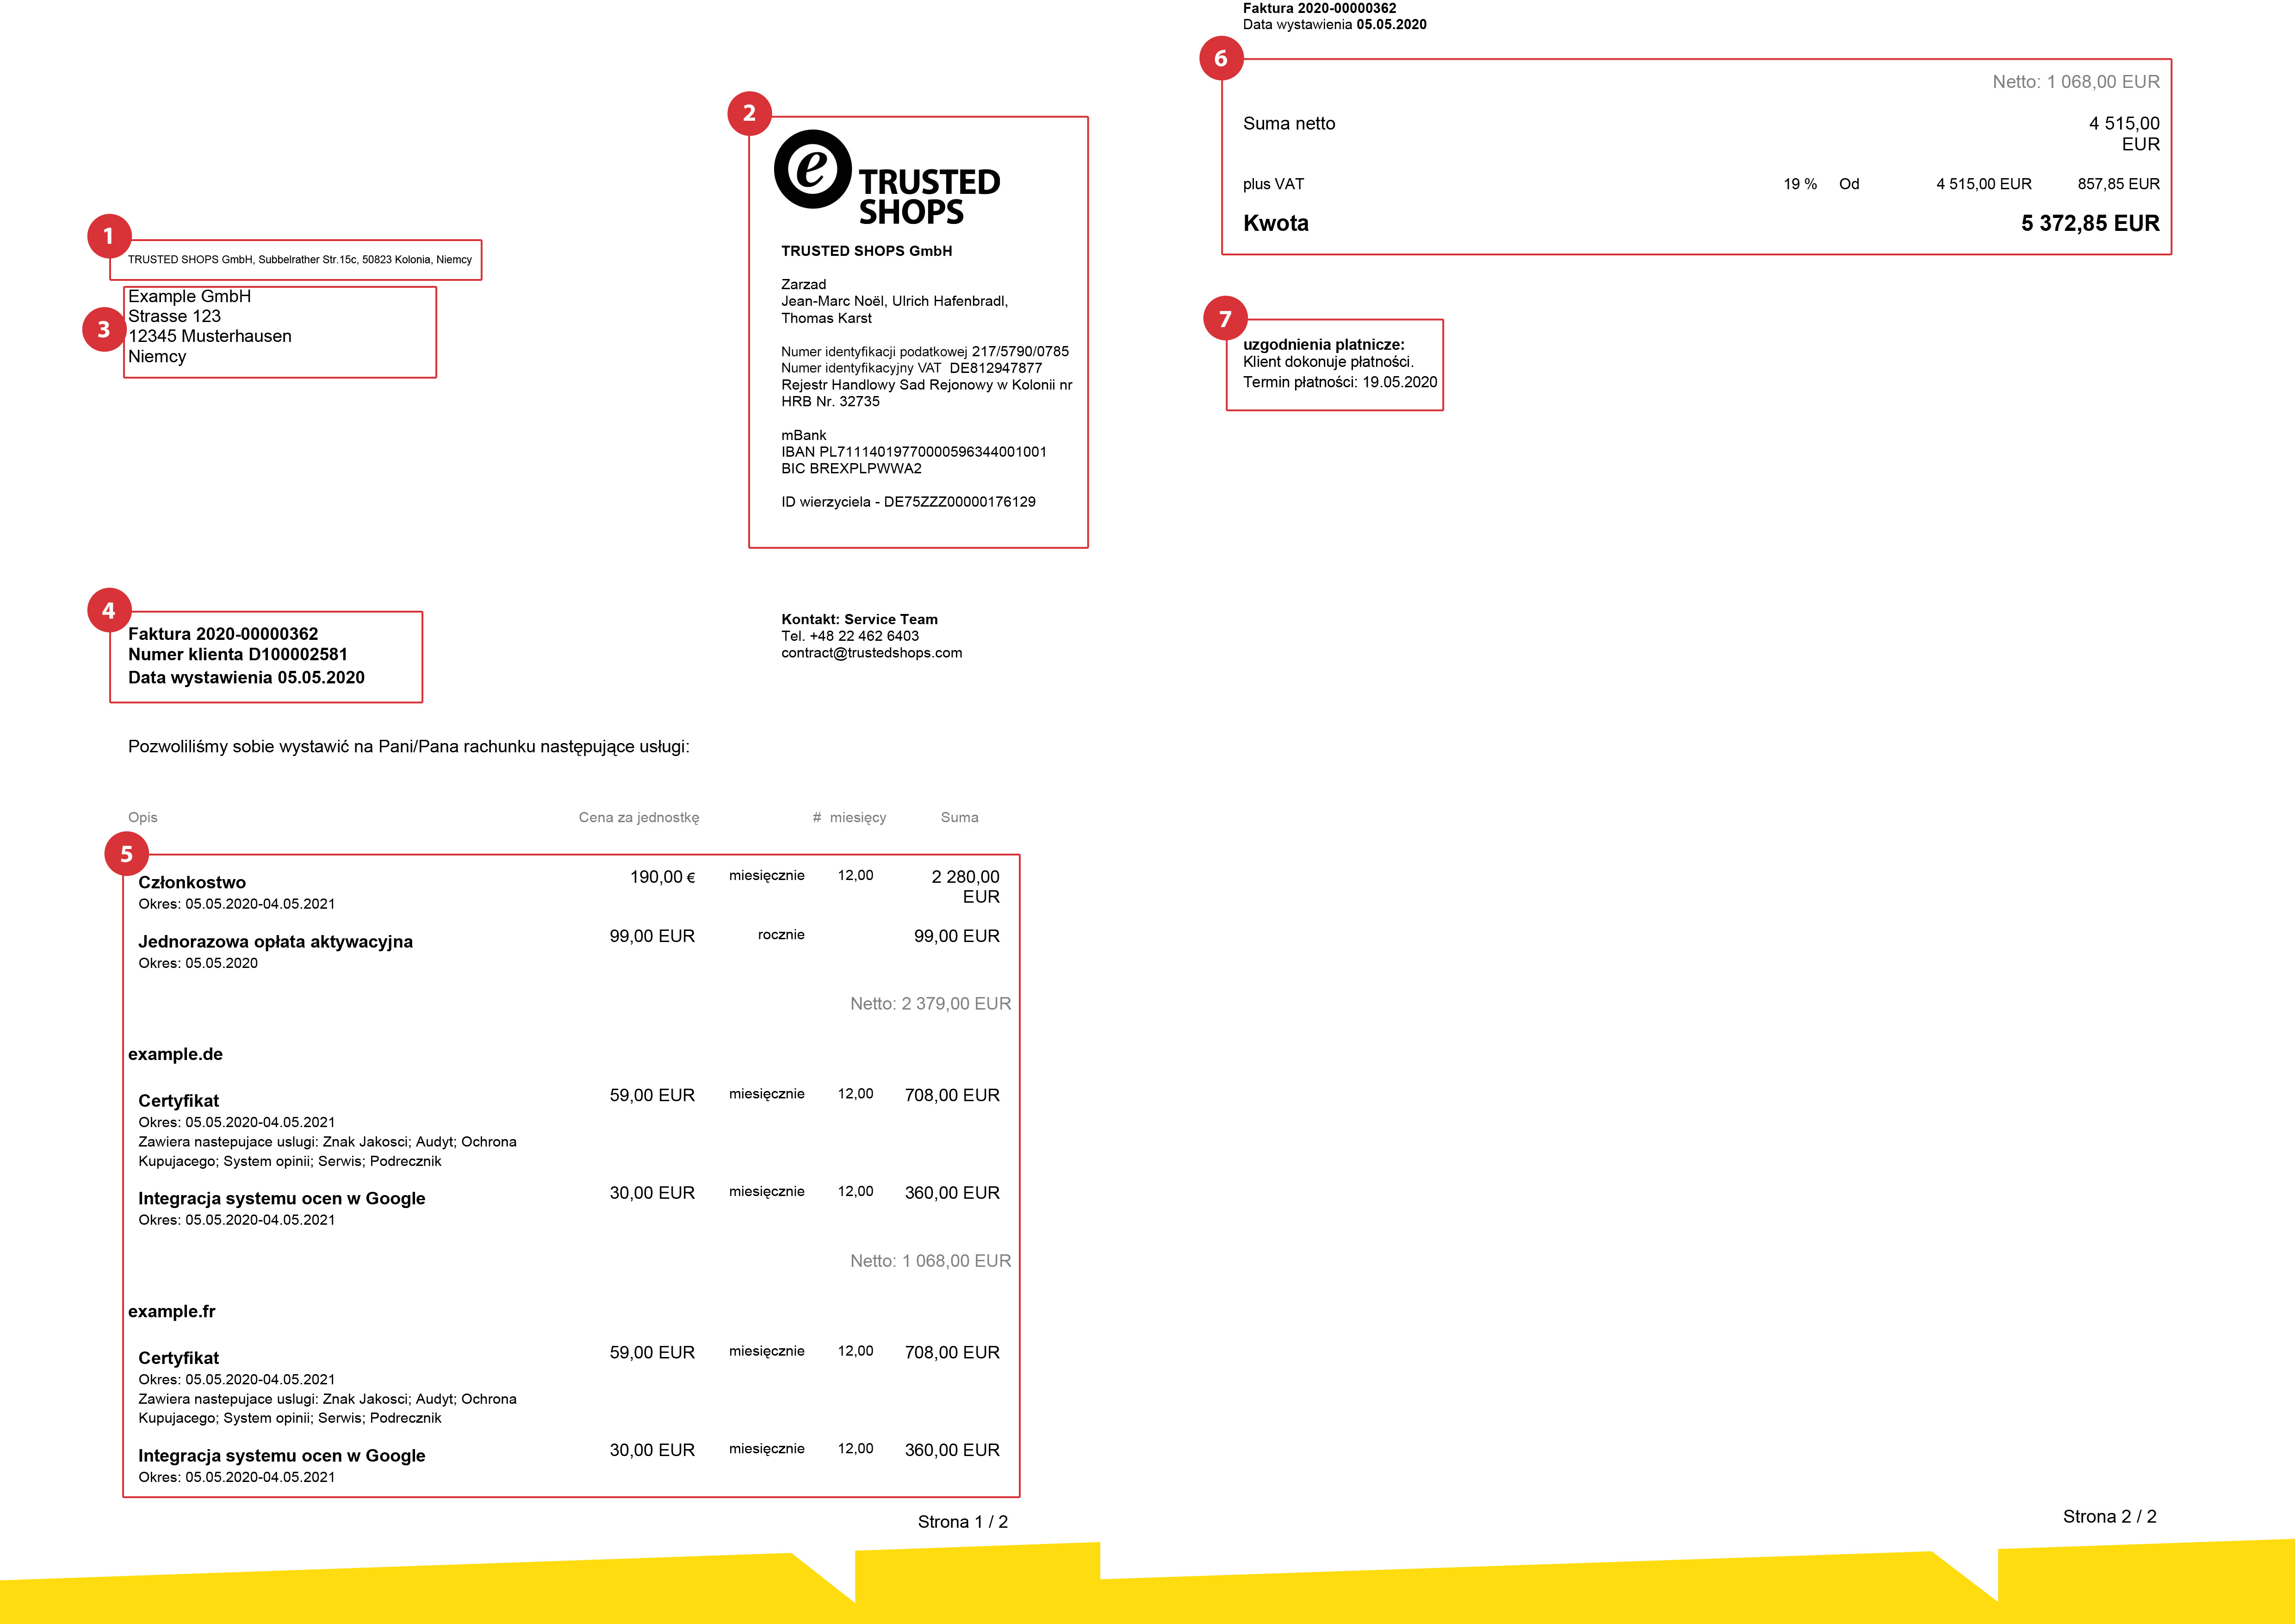Select the subtotal 'Netto: 2 379,00 EUR'
The height and width of the screenshot is (1624, 2295).
[x=930, y=1004]
